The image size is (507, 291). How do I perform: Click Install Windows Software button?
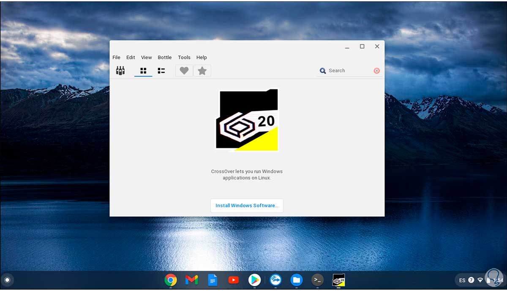pyautogui.click(x=247, y=206)
